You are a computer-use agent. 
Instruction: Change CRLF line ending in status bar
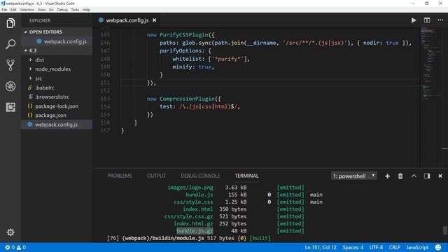394,247
